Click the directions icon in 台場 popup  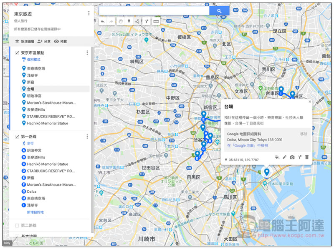point(300,157)
